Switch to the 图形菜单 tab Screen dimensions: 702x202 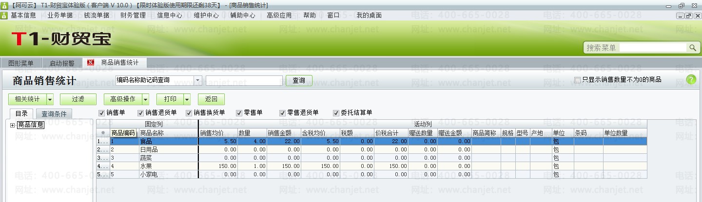pyautogui.click(x=21, y=63)
